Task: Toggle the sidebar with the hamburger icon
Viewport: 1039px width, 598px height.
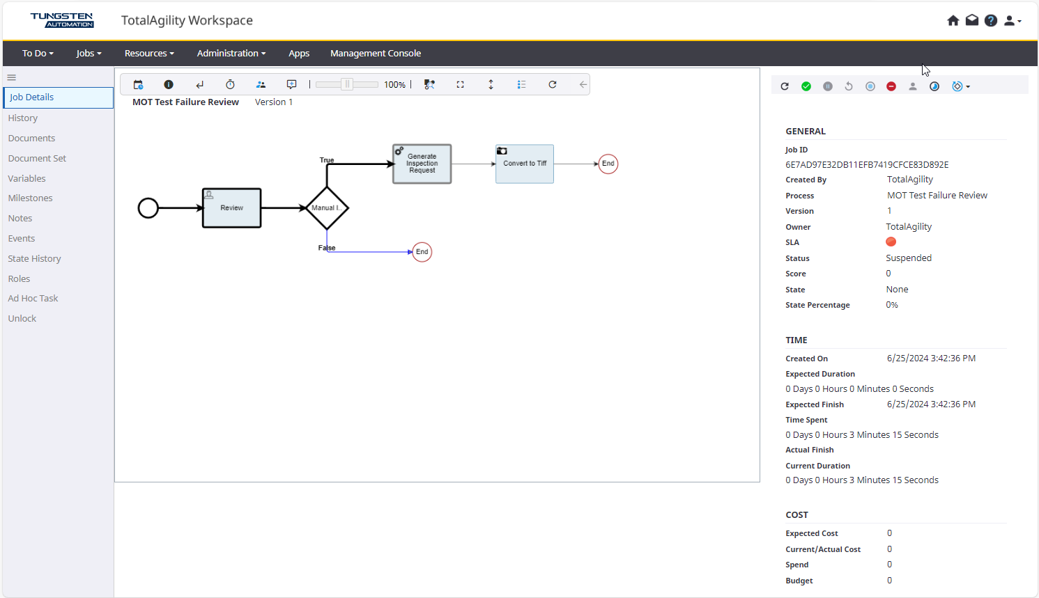Action: (x=11, y=77)
